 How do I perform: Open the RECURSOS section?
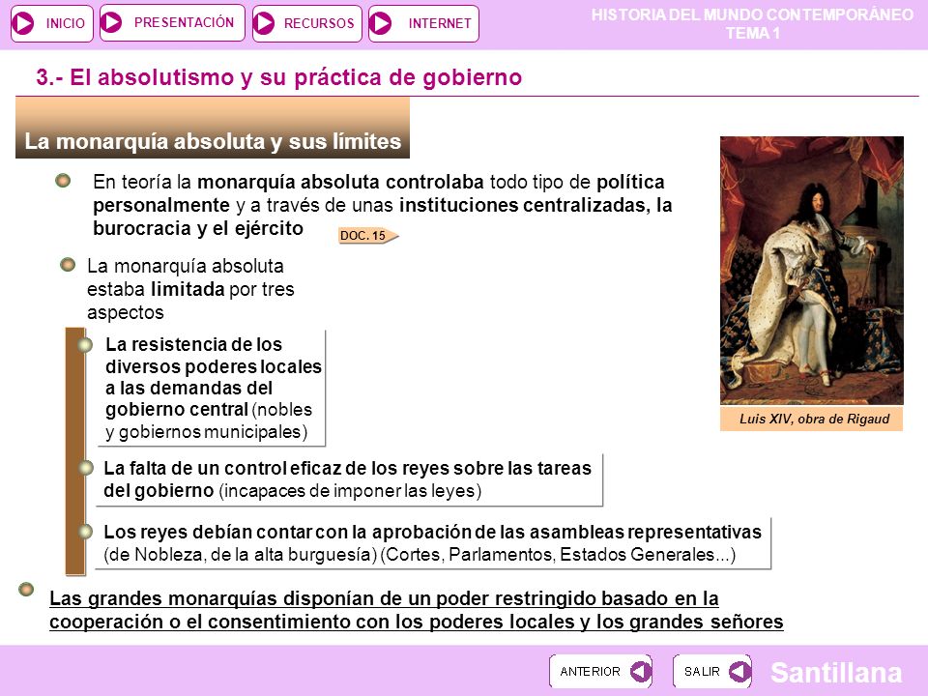tap(306, 23)
